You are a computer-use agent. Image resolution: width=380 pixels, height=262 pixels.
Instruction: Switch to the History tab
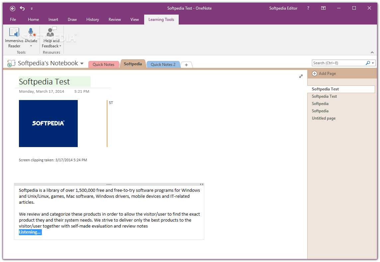[93, 19]
